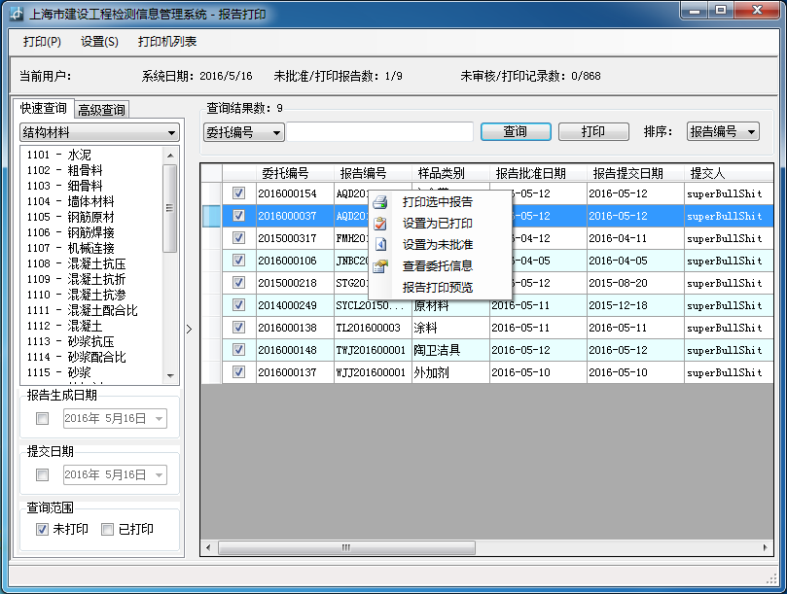Toggle the 未打印 checkbox
Image resolution: width=787 pixels, height=594 pixels.
point(42,530)
